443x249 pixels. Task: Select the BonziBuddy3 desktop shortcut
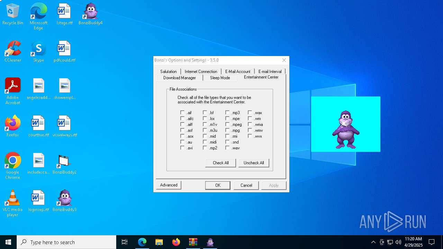(64, 201)
